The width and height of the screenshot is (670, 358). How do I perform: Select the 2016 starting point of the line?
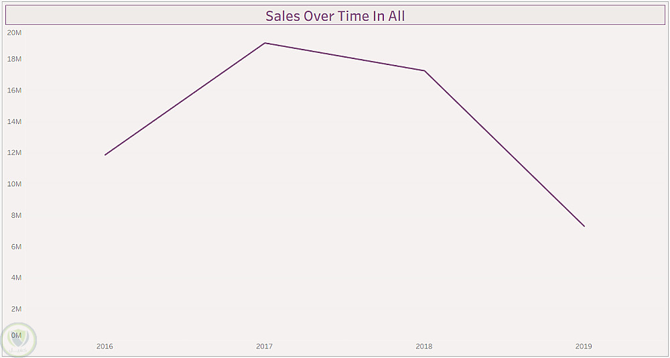[x=105, y=155]
